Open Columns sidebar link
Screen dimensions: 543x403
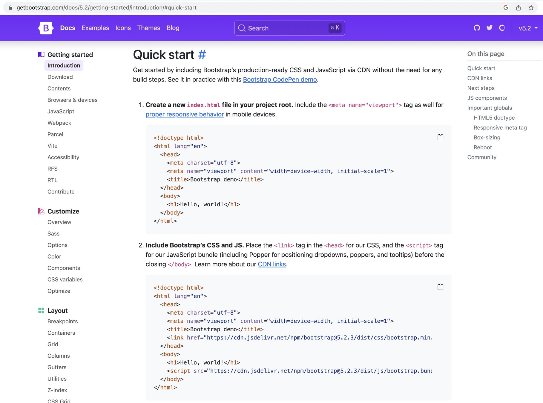[x=59, y=356]
